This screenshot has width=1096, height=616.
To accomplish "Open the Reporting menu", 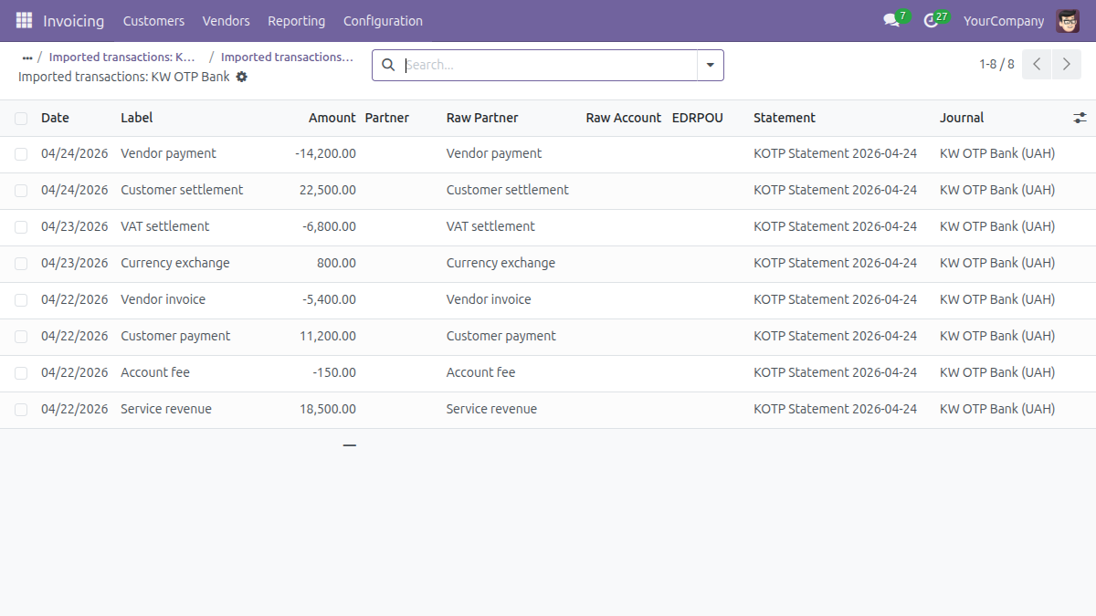I will tap(296, 20).
